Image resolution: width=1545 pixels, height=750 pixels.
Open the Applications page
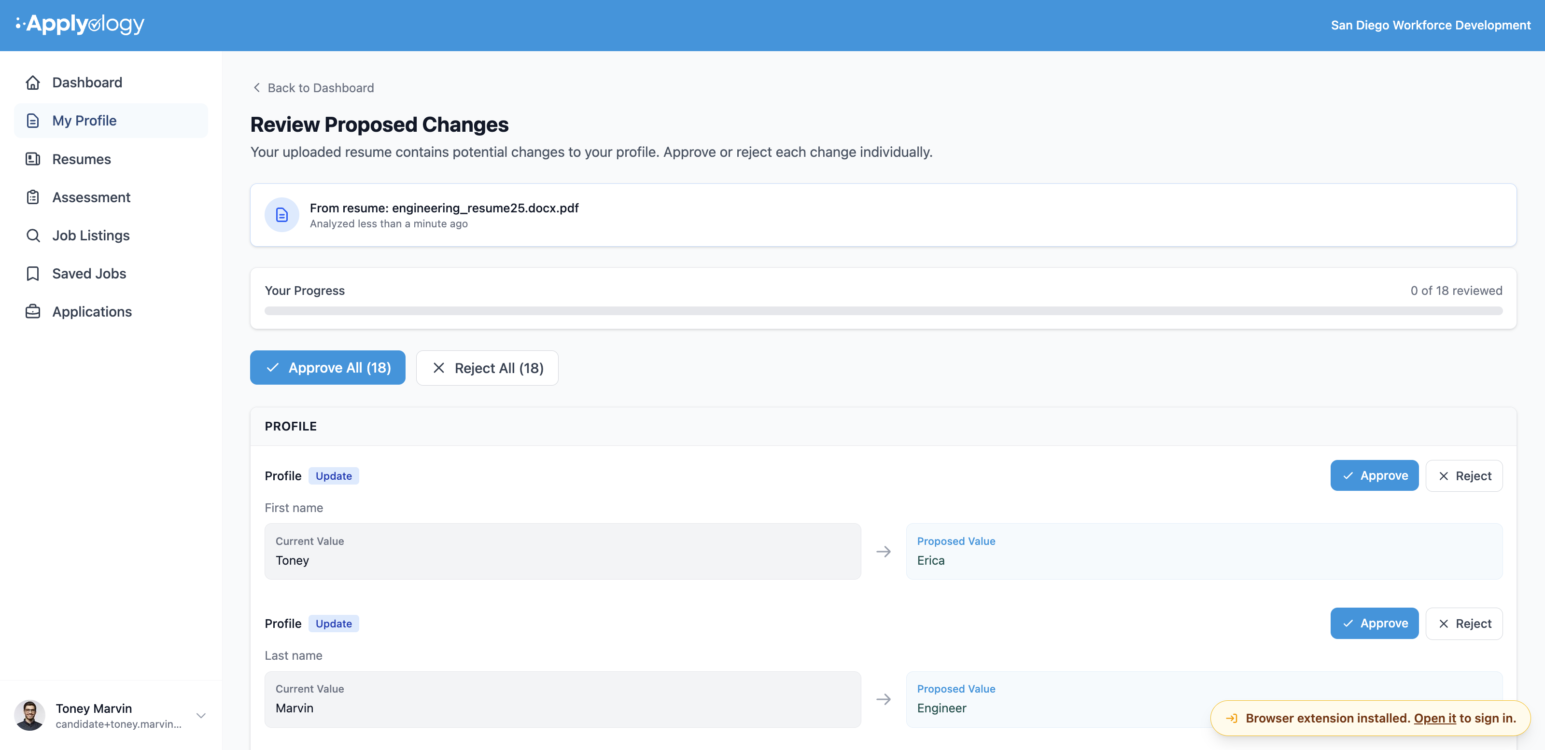click(x=111, y=312)
